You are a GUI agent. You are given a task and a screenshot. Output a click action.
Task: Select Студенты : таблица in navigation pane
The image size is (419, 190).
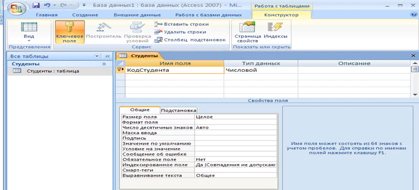click(60, 71)
